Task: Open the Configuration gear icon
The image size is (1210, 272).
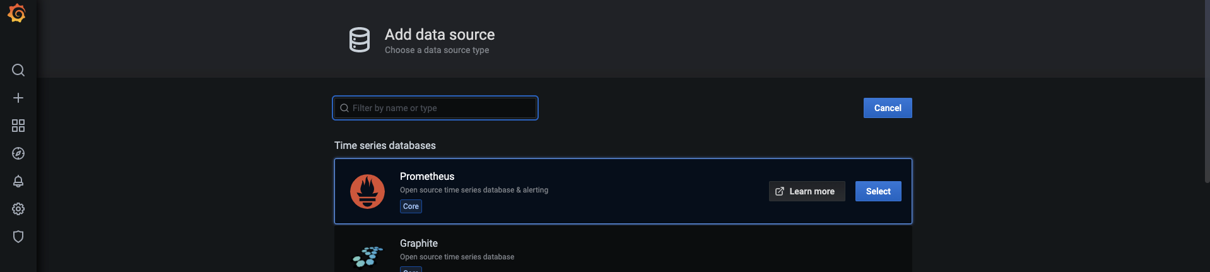Action: [18, 209]
